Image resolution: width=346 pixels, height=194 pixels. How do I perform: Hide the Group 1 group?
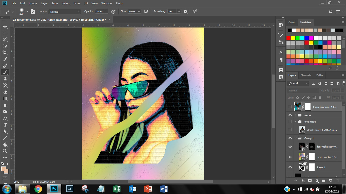[x=290, y=138]
